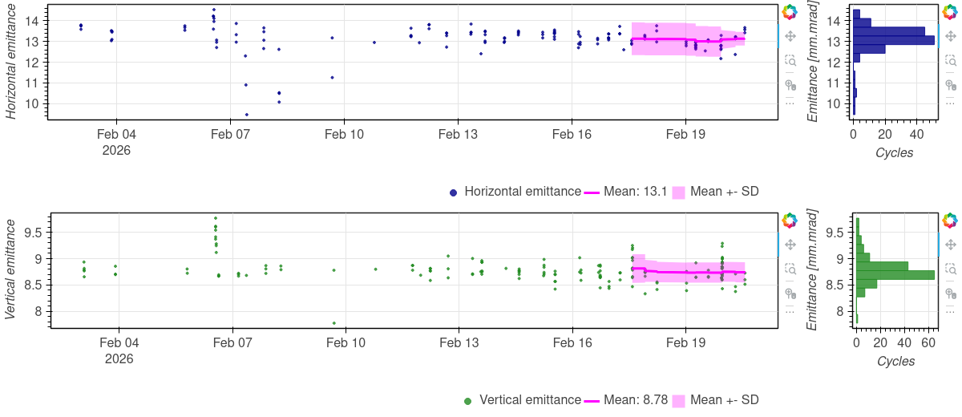
Task: Click Bokeh logo beside the blue histogram
Action: 950,11
